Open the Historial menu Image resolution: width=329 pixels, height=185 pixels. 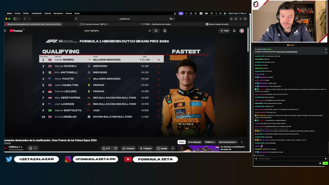click(x=48, y=13)
